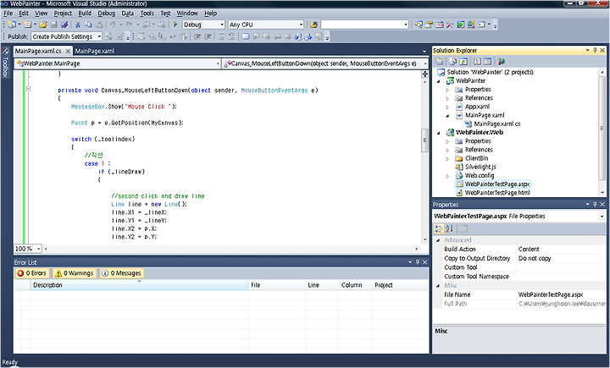The image size is (610, 368).
Task: Toggle auto-hide pin on Properties panel
Action: (x=595, y=204)
